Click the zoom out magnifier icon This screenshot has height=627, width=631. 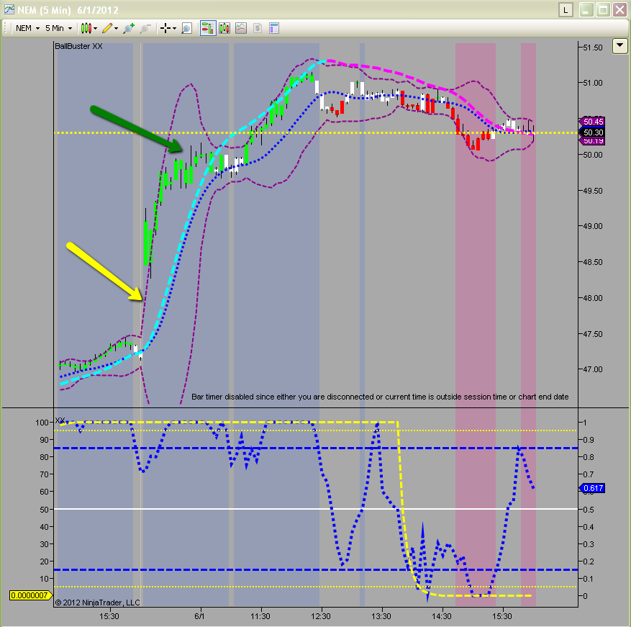coord(145,28)
